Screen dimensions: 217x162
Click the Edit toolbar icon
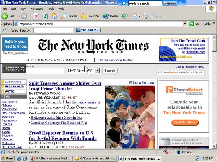154,16
